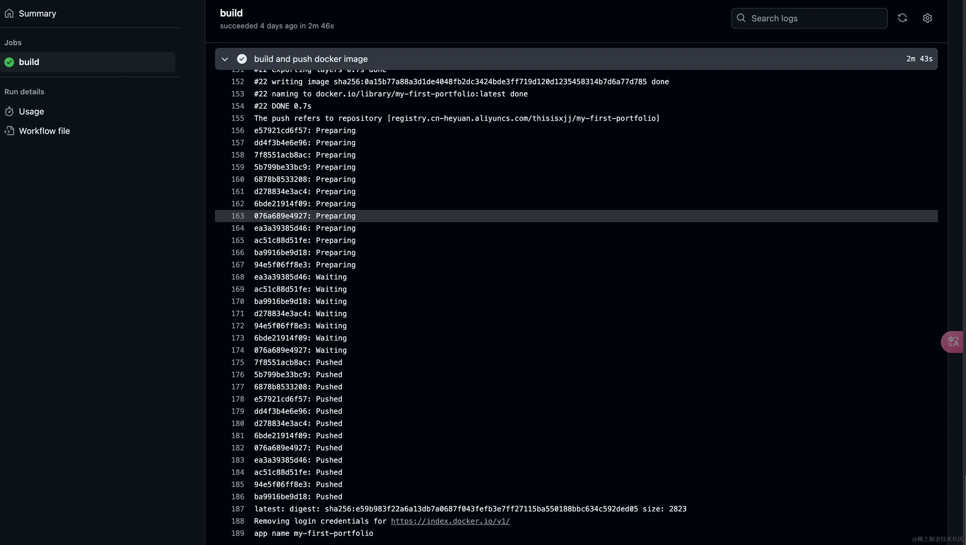Click log text '94e5f06ff8e3: Waiting'
This screenshot has width=966, height=545.
[x=300, y=326]
